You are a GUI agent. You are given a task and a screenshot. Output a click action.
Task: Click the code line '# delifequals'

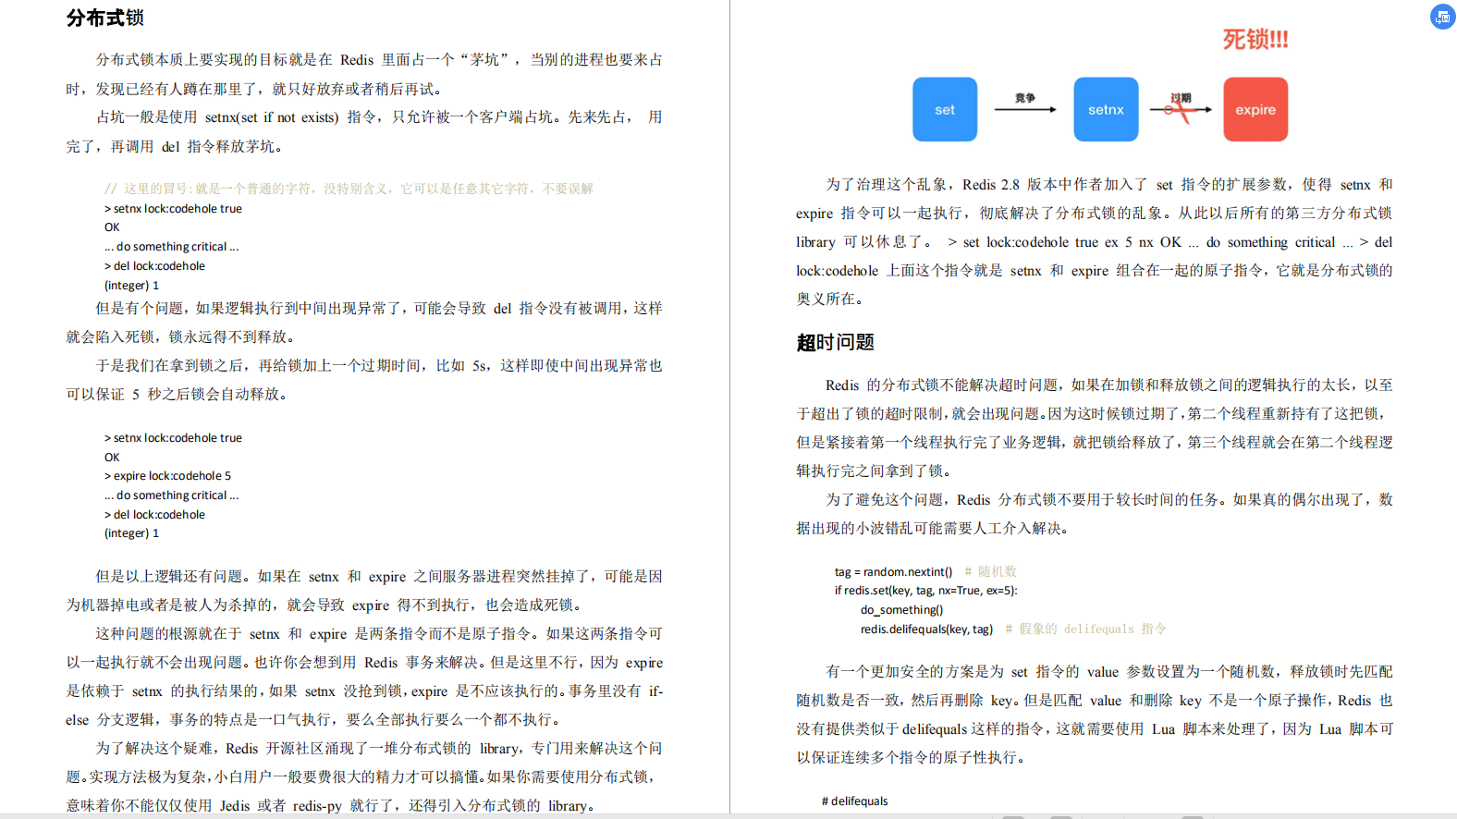854,801
